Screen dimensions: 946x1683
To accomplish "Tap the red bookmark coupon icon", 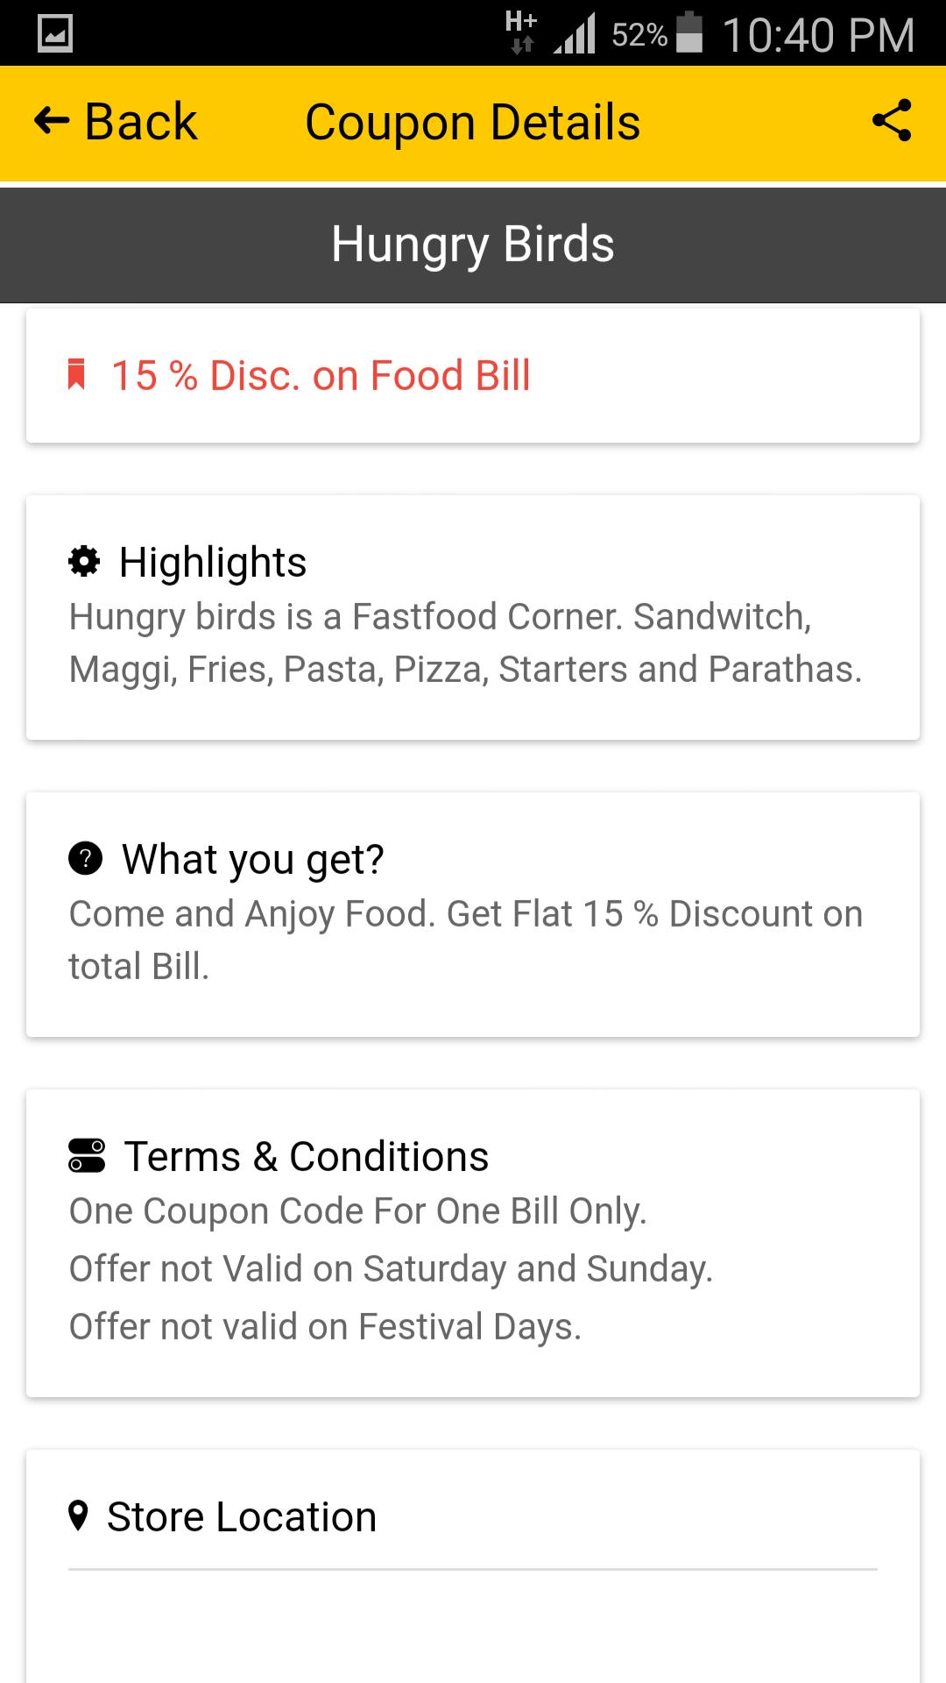I will [x=77, y=375].
